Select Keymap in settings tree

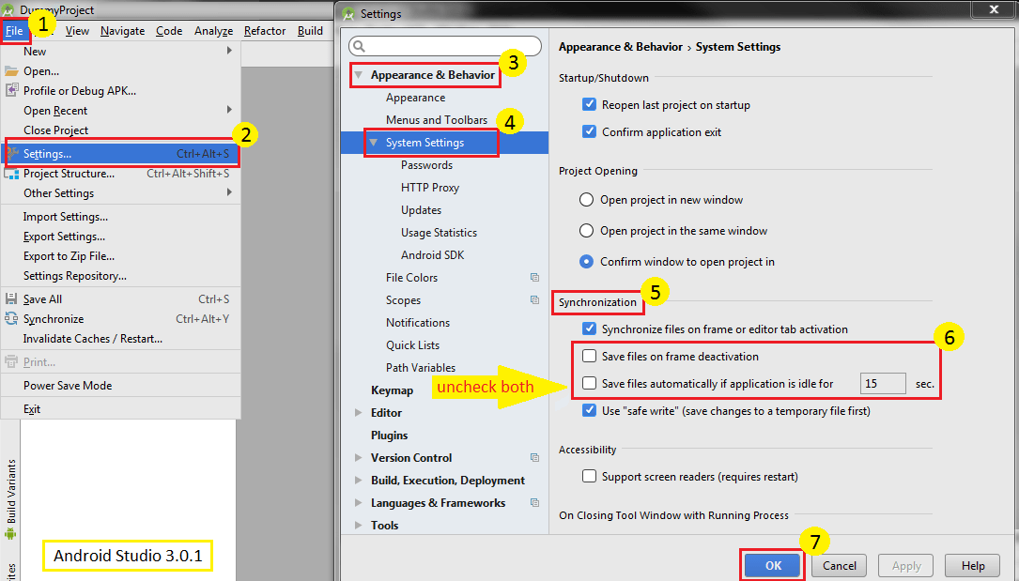tap(392, 390)
